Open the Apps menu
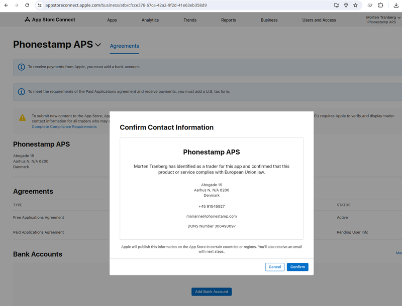 112,20
